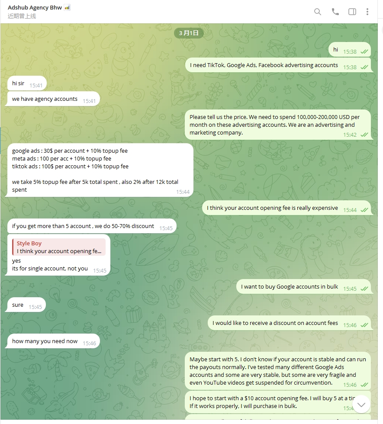The height and width of the screenshot is (424, 383).
Task: Select 'I want to buy Google accounts in bulk' message
Action: coord(304,286)
